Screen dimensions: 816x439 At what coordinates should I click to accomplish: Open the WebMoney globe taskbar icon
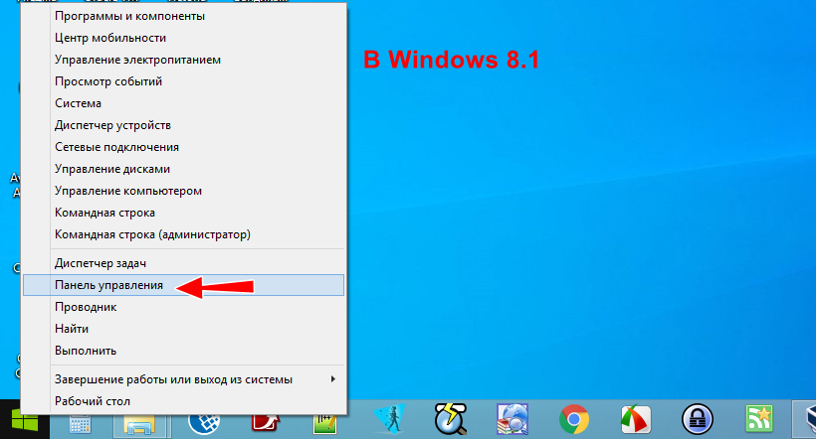[x=203, y=423]
